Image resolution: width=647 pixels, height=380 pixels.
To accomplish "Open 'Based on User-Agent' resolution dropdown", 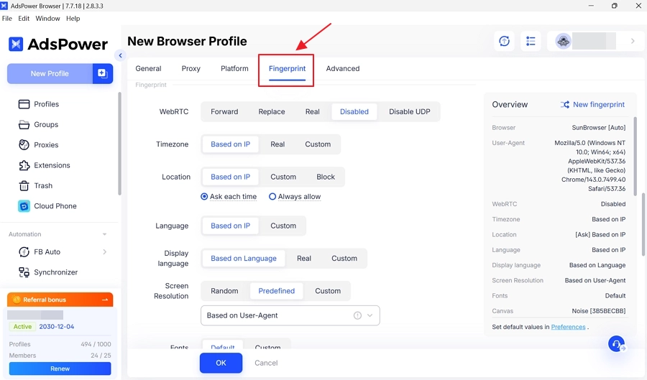I will point(290,315).
